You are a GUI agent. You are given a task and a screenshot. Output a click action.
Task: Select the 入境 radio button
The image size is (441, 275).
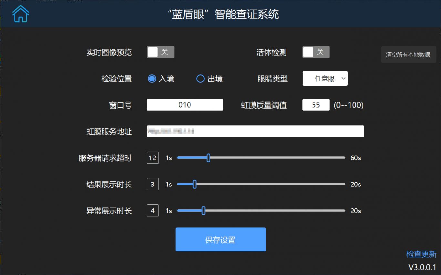(x=152, y=79)
